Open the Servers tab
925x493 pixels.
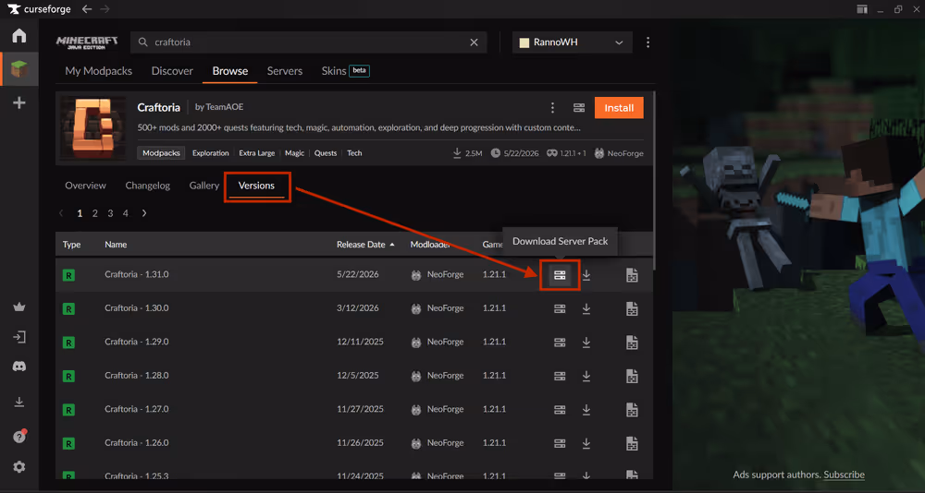pos(284,71)
